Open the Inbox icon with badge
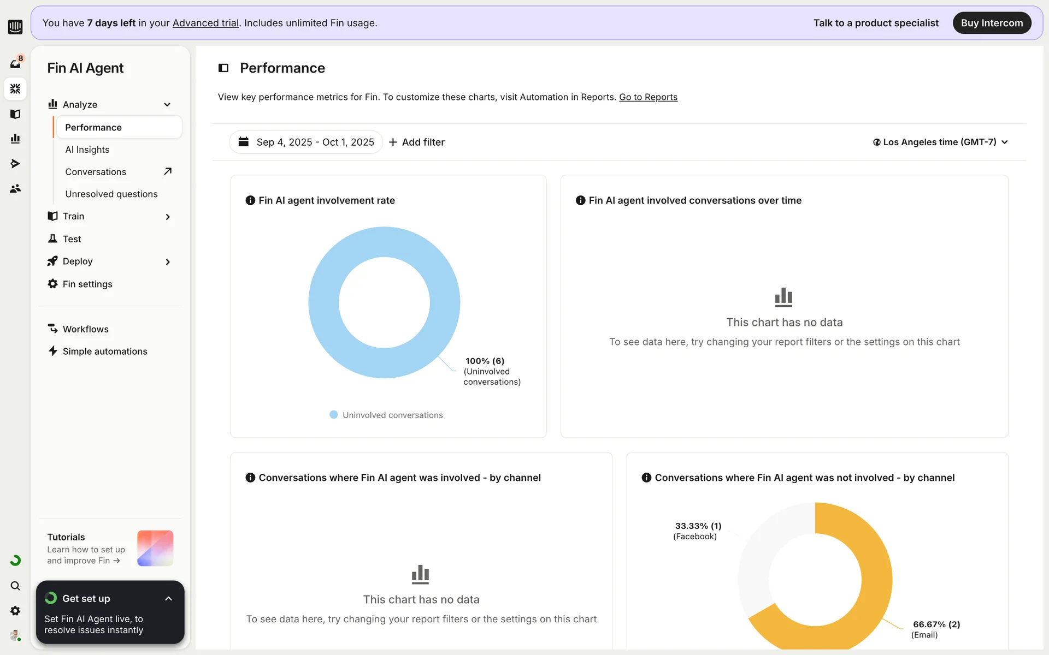Viewport: 1049px width, 655px height. (x=15, y=64)
